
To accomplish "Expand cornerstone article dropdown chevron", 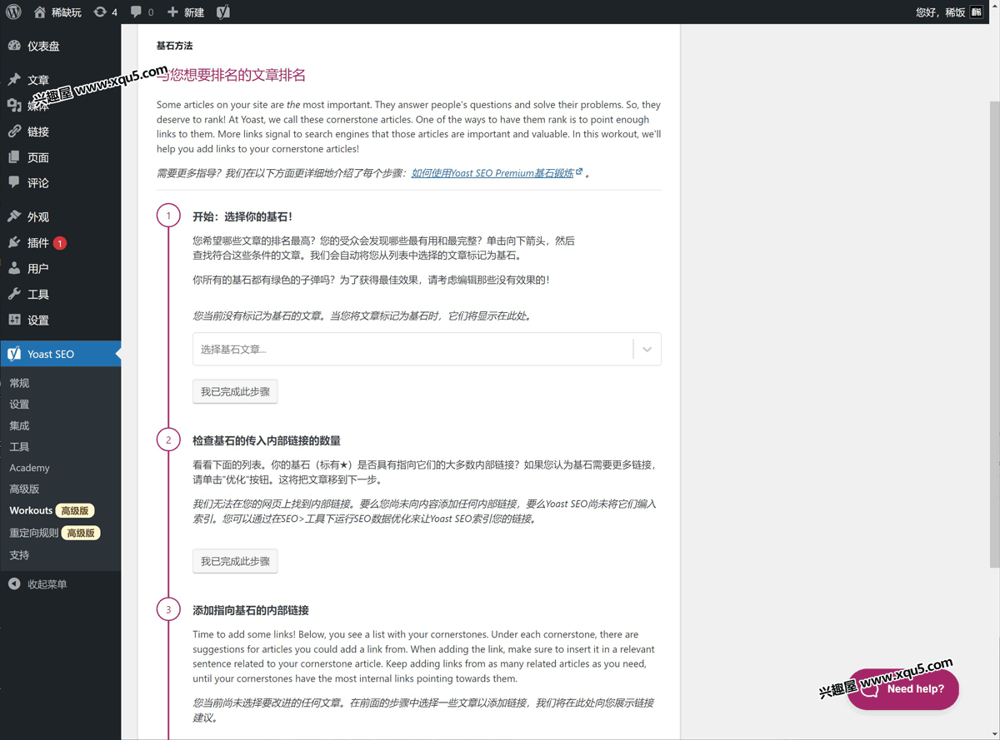I will click(x=647, y=350).
